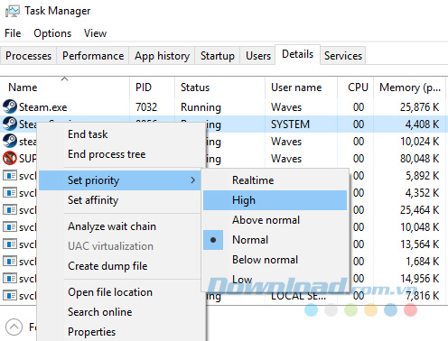Sort by User name column header
Image resolution: width=448 pixels, height=341 pixels.
[x=301, y=88]
